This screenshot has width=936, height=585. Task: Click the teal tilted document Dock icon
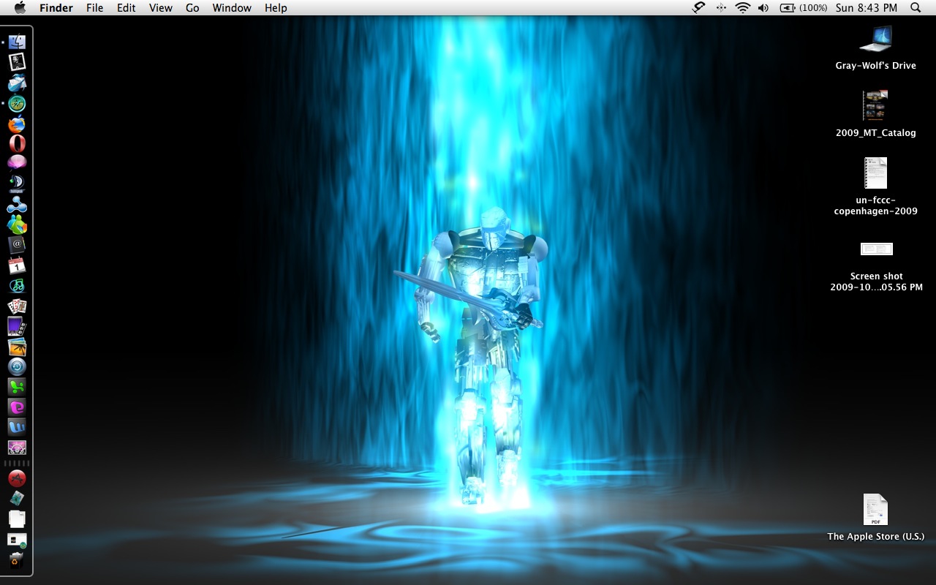click(x=17, y=499)
